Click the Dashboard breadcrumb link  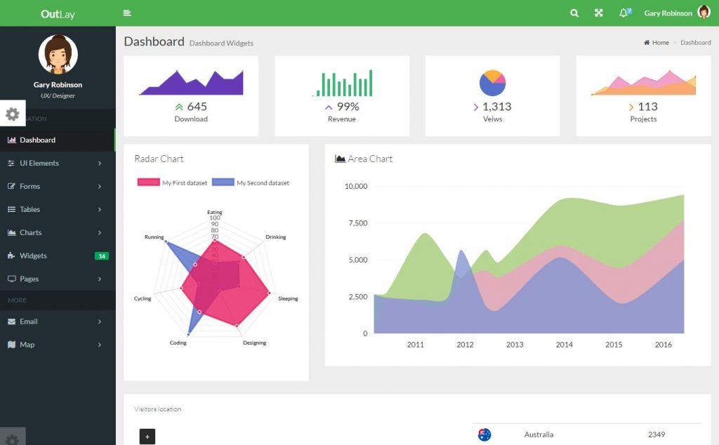[695, 42]
